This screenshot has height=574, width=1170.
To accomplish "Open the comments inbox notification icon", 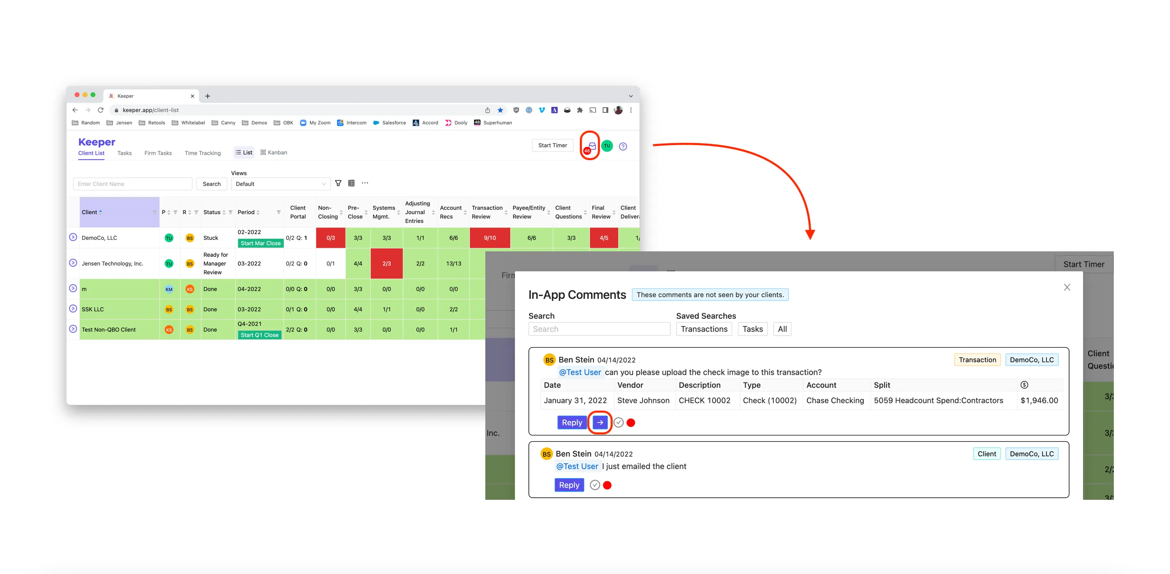I will 592,146.
